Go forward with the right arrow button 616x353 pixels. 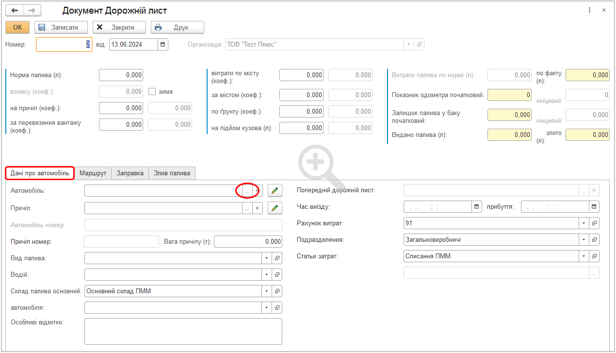coord(32,10)
